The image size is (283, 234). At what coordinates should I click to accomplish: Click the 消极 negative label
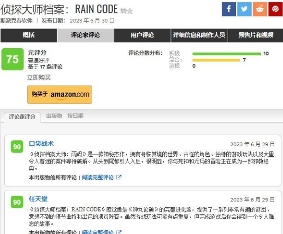[175, 66]
